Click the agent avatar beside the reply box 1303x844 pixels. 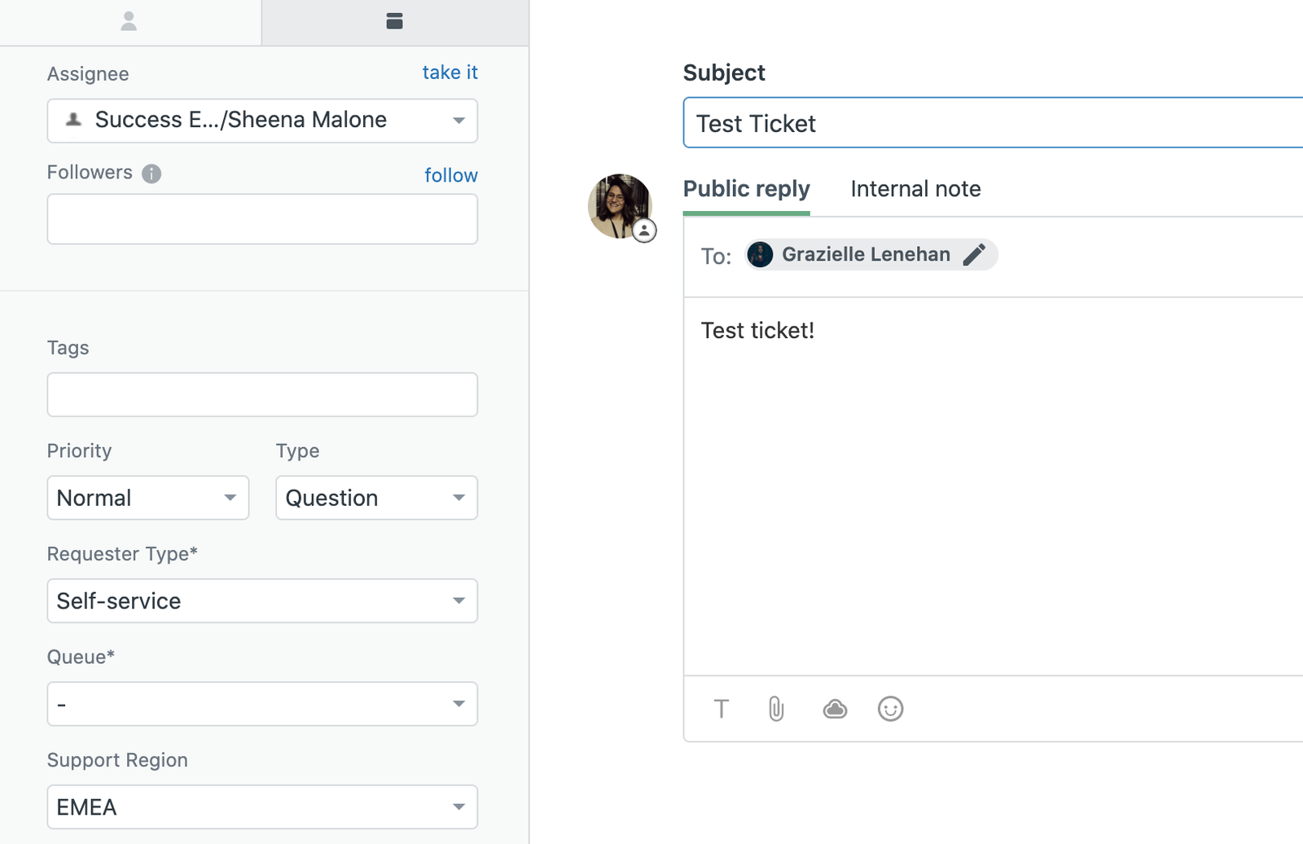tap(621, 205)
